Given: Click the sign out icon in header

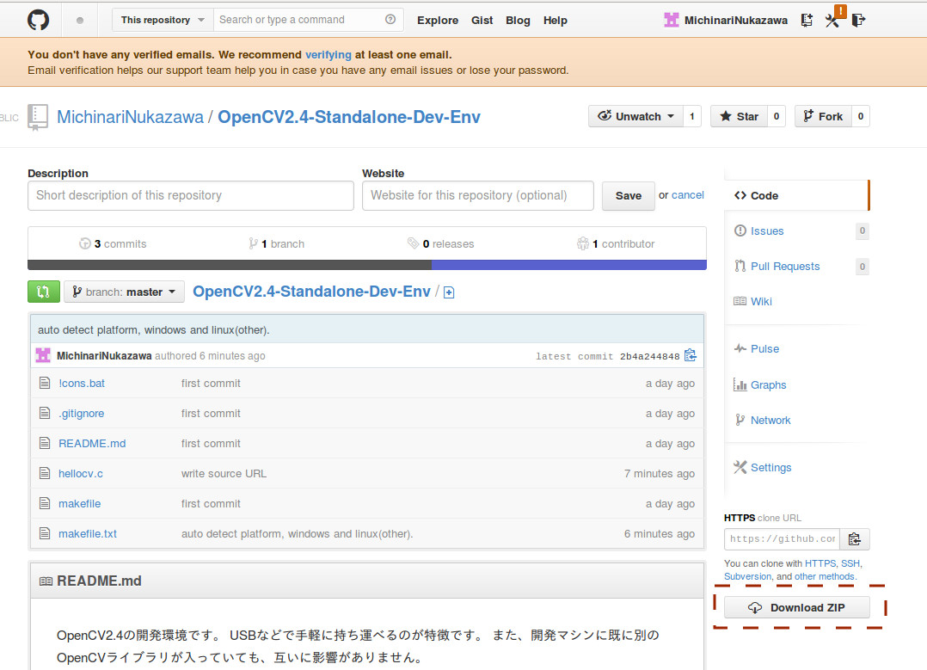Looking at the screenshot, I should click(858, 20).
